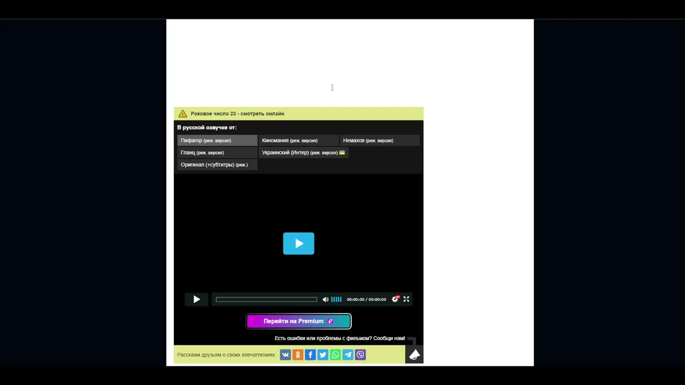Share via WhatsApp icon
Viewport: 685px width, 385px height.
(x=335, y=355)
